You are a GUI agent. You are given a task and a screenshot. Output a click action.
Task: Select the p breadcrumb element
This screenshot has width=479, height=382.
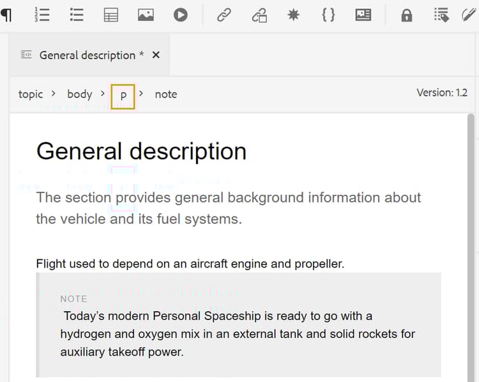pyautogui.click(x=123, y=96)
